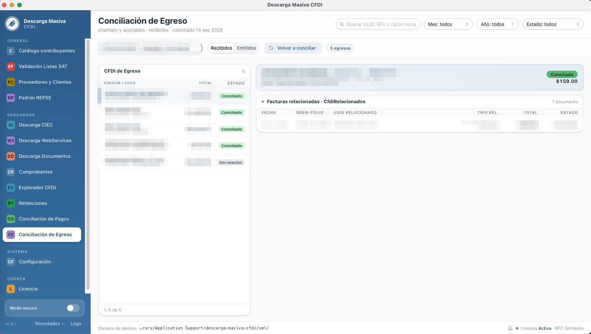Select Conciliación de Egreso sidebar item
591x334 pixels.
tap(42, 235)
